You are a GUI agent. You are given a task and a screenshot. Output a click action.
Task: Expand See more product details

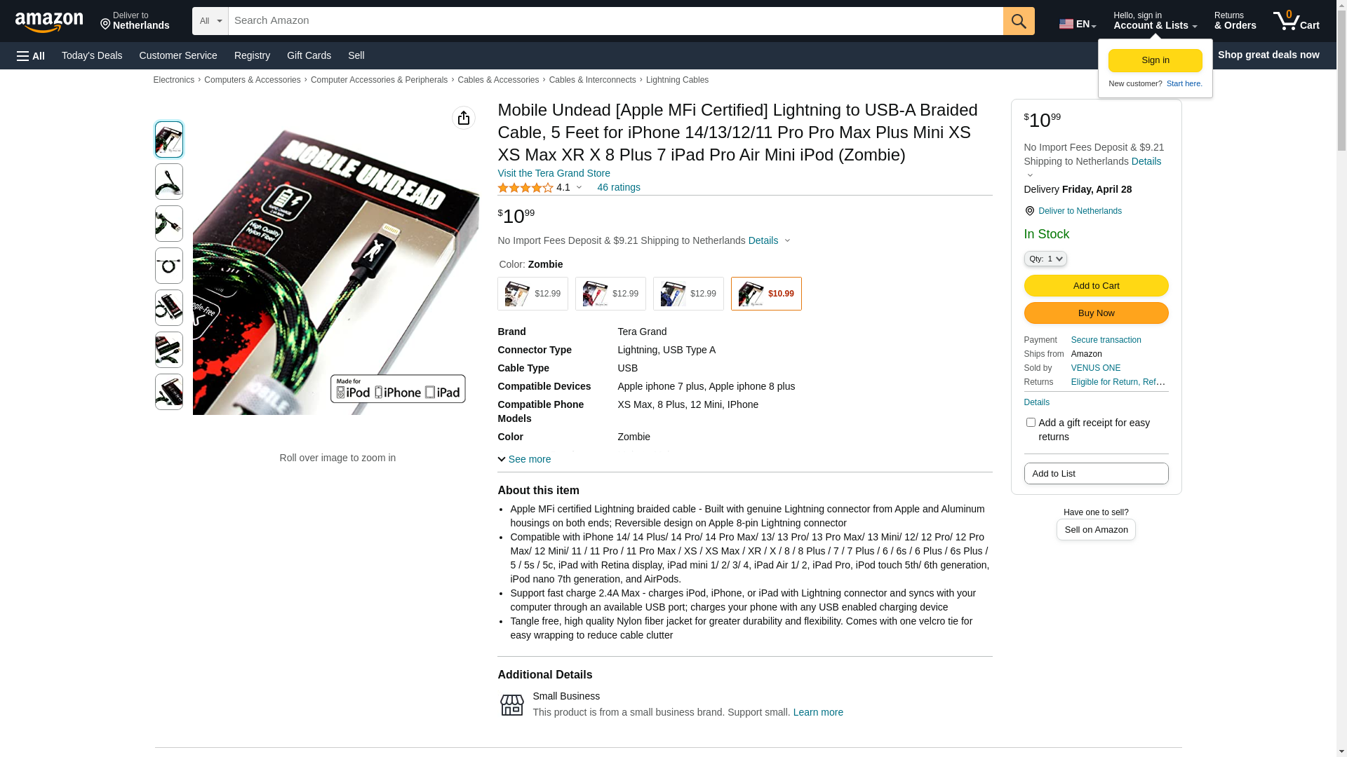tap(524, 459)
